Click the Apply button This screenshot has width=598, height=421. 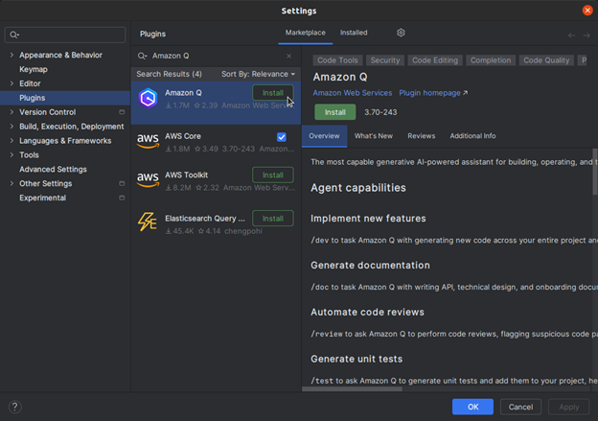568,407
